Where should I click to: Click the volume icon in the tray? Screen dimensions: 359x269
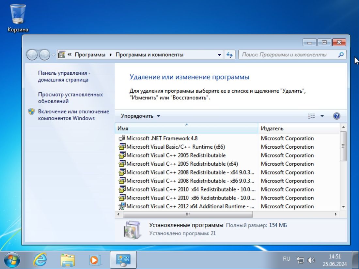click(x=311, y=260)
